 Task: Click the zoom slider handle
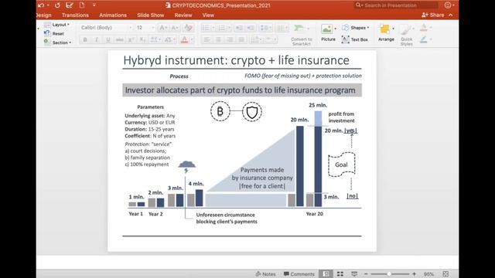[x=389, y=274]
